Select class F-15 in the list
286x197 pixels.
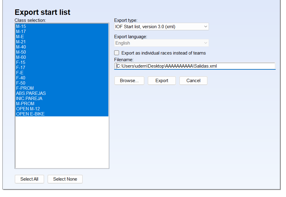pos(62,62)
